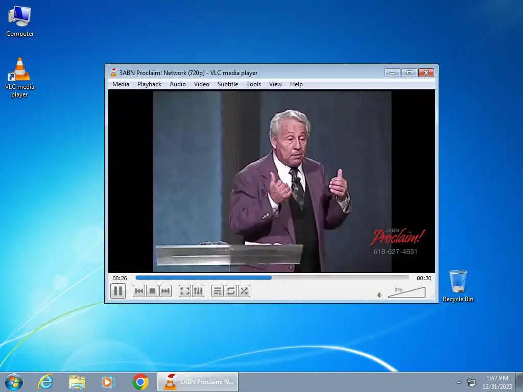Image resolution: width=523 pixels, height=392 pixels.
Task: Maximize the VLC media player window
Action: pyautogui.click(x=409, y=72)
